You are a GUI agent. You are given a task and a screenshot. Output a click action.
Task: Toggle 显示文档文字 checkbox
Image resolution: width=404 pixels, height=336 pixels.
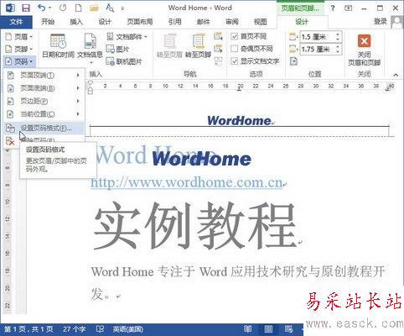click(235, 61)
